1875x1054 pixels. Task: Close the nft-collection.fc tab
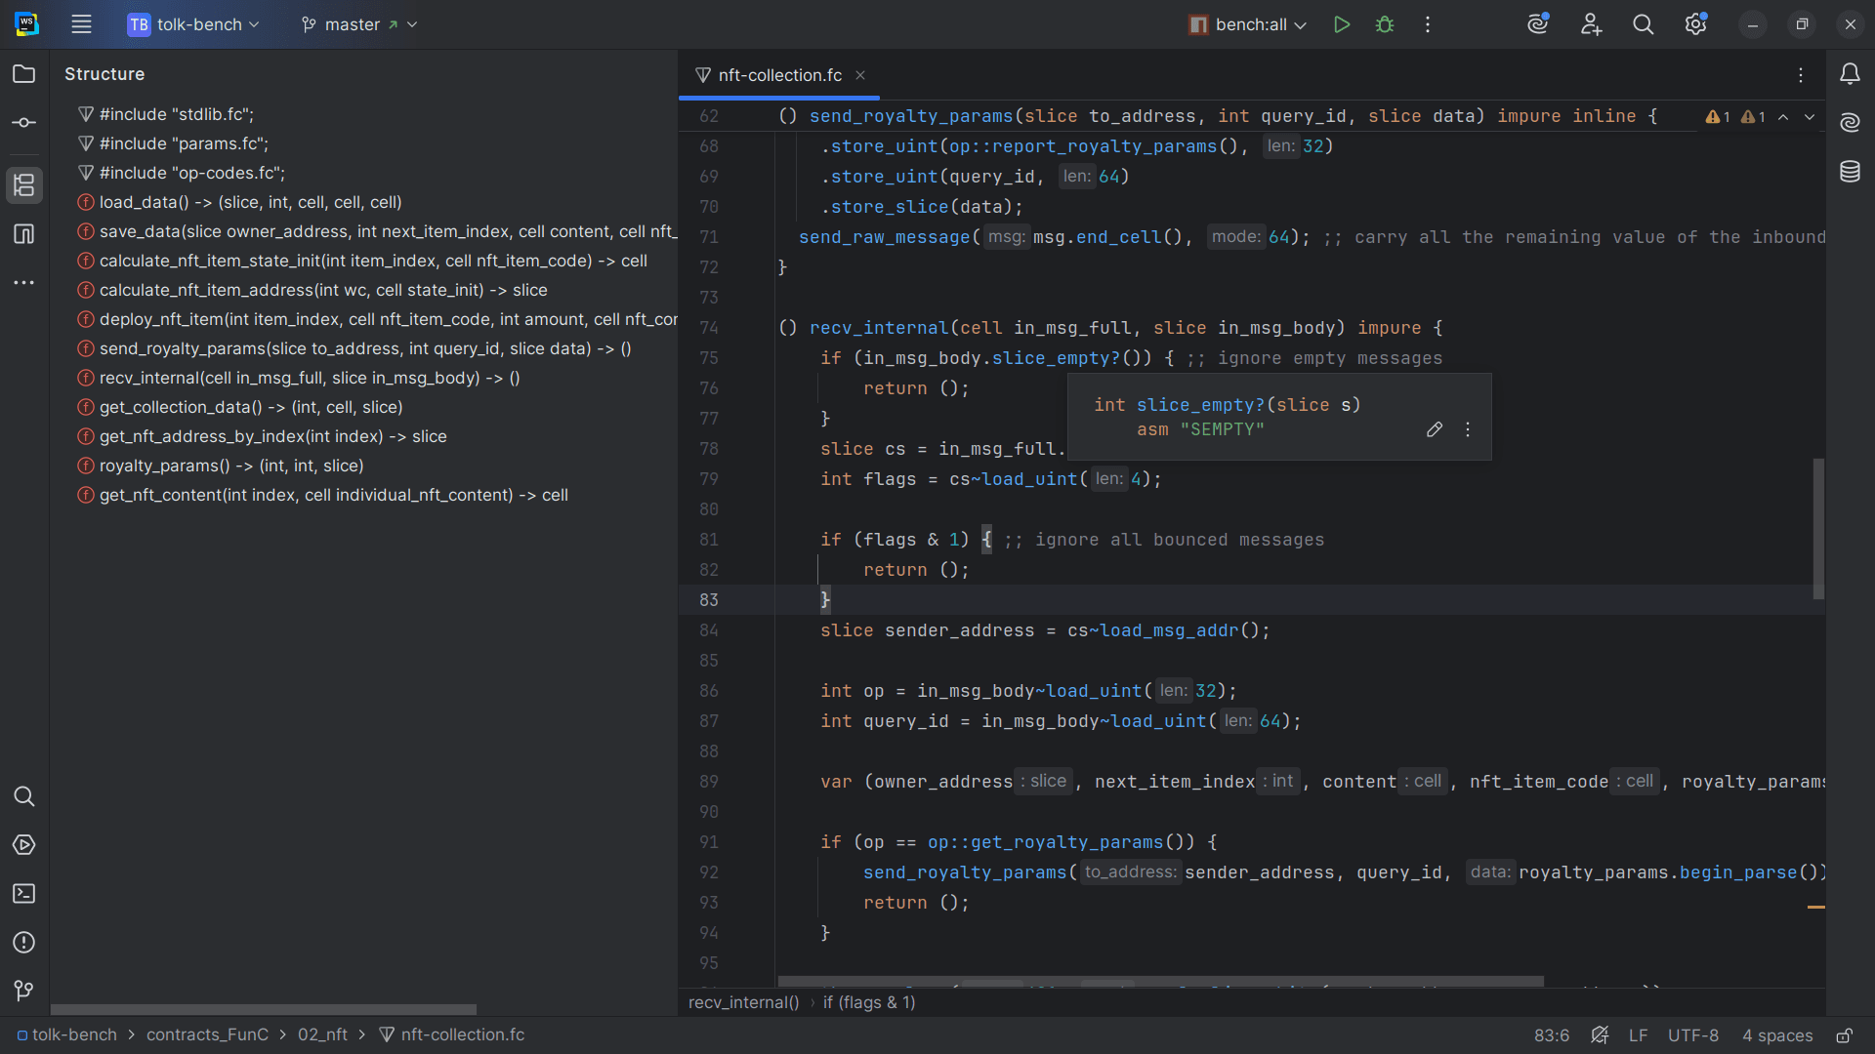[x=860, y=75]
